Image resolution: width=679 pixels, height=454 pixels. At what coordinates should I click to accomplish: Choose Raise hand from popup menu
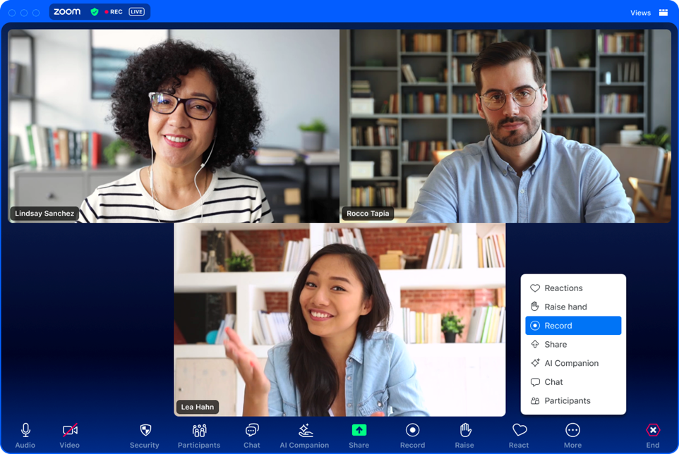click(565, 307)
